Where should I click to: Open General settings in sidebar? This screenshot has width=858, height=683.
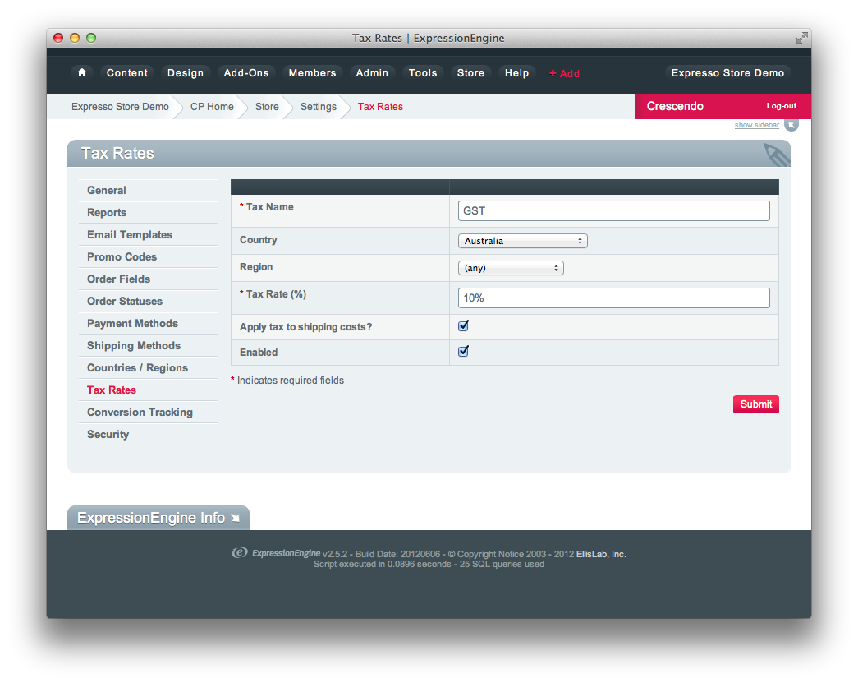149,190
